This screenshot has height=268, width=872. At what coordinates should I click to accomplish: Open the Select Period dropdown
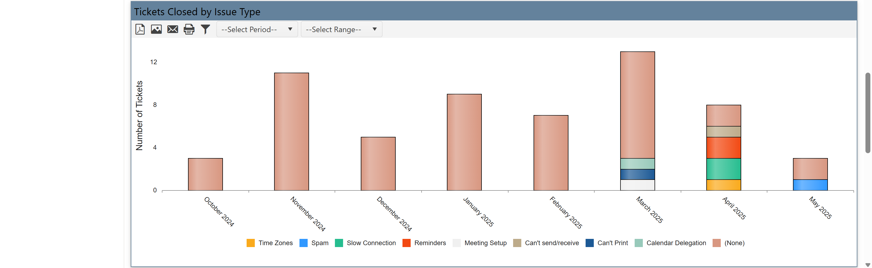[x=257, y=29]
